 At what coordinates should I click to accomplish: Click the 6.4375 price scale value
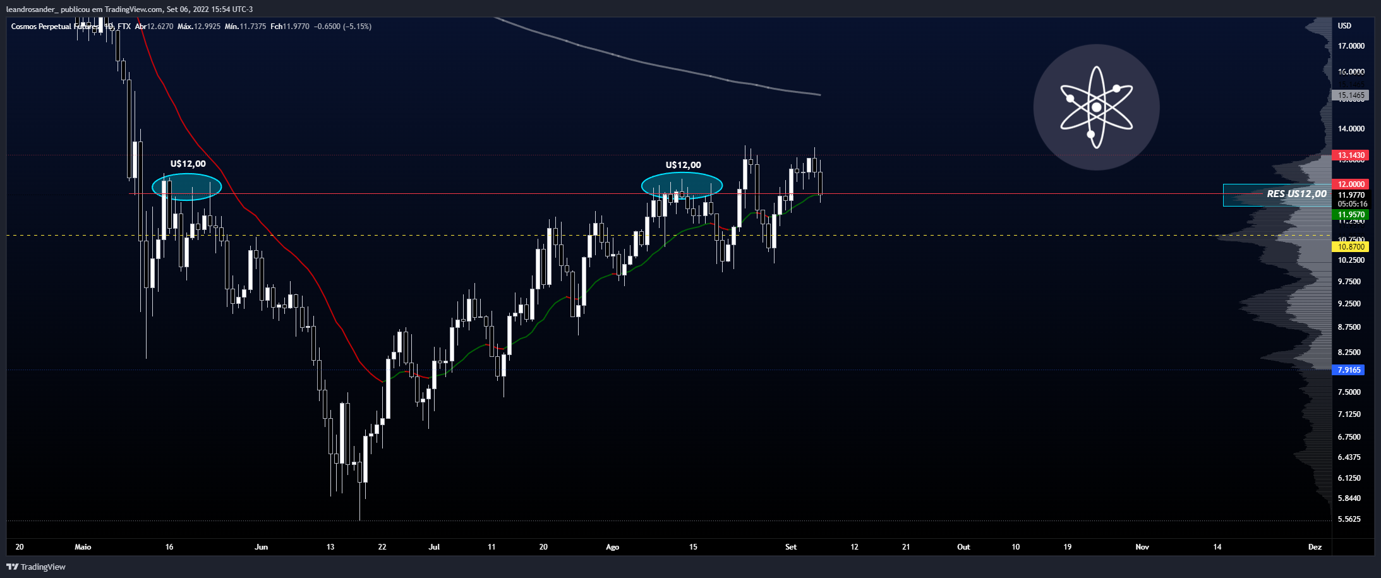(1349, 457)
